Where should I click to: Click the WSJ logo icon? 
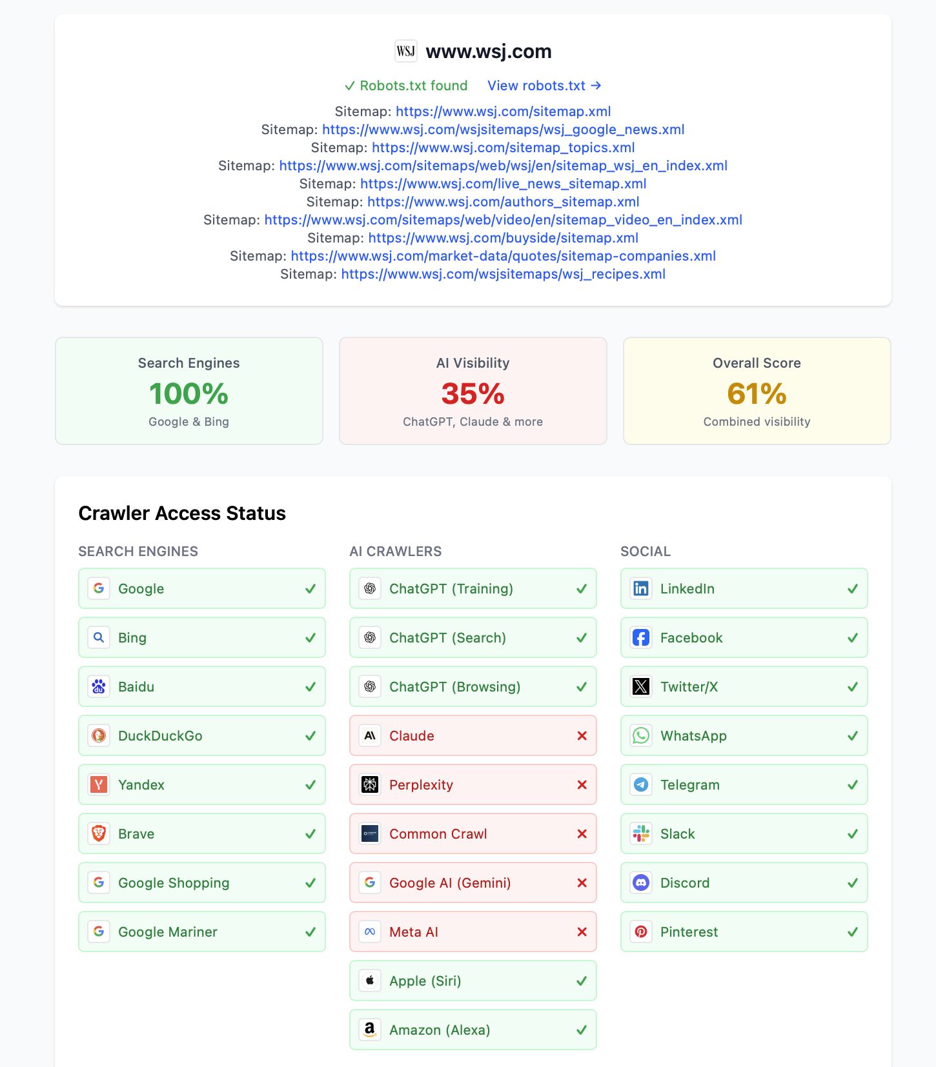406,51
